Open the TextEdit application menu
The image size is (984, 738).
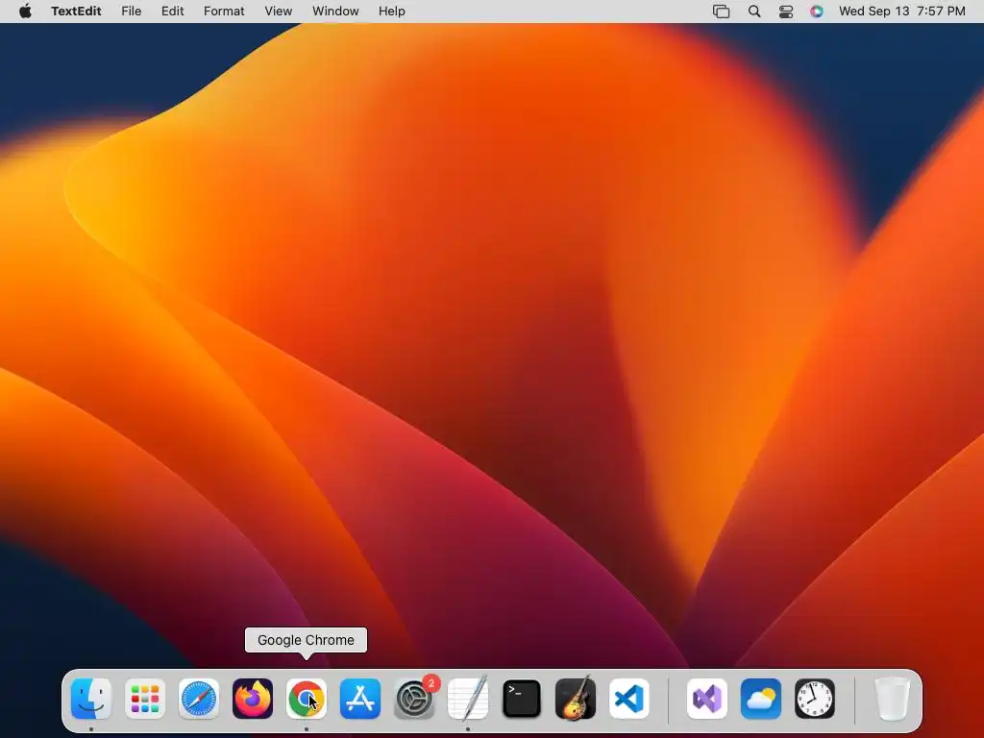(x=76, y=12)
